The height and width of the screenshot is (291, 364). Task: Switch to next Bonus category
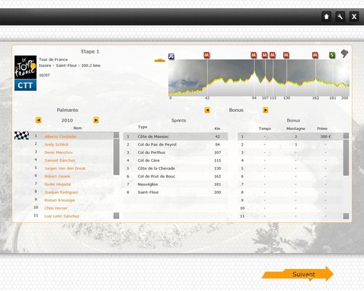(266, 110)
